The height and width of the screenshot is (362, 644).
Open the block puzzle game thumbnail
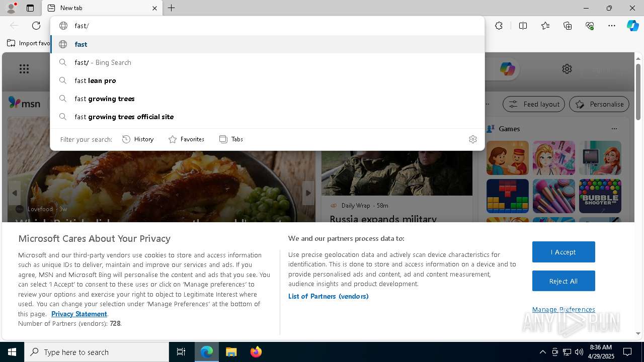point(507,196)
